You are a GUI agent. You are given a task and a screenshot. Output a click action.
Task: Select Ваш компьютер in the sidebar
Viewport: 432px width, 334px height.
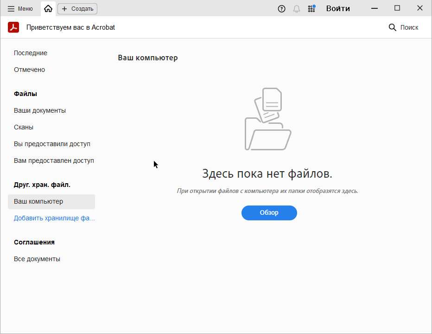coord(38,201)
